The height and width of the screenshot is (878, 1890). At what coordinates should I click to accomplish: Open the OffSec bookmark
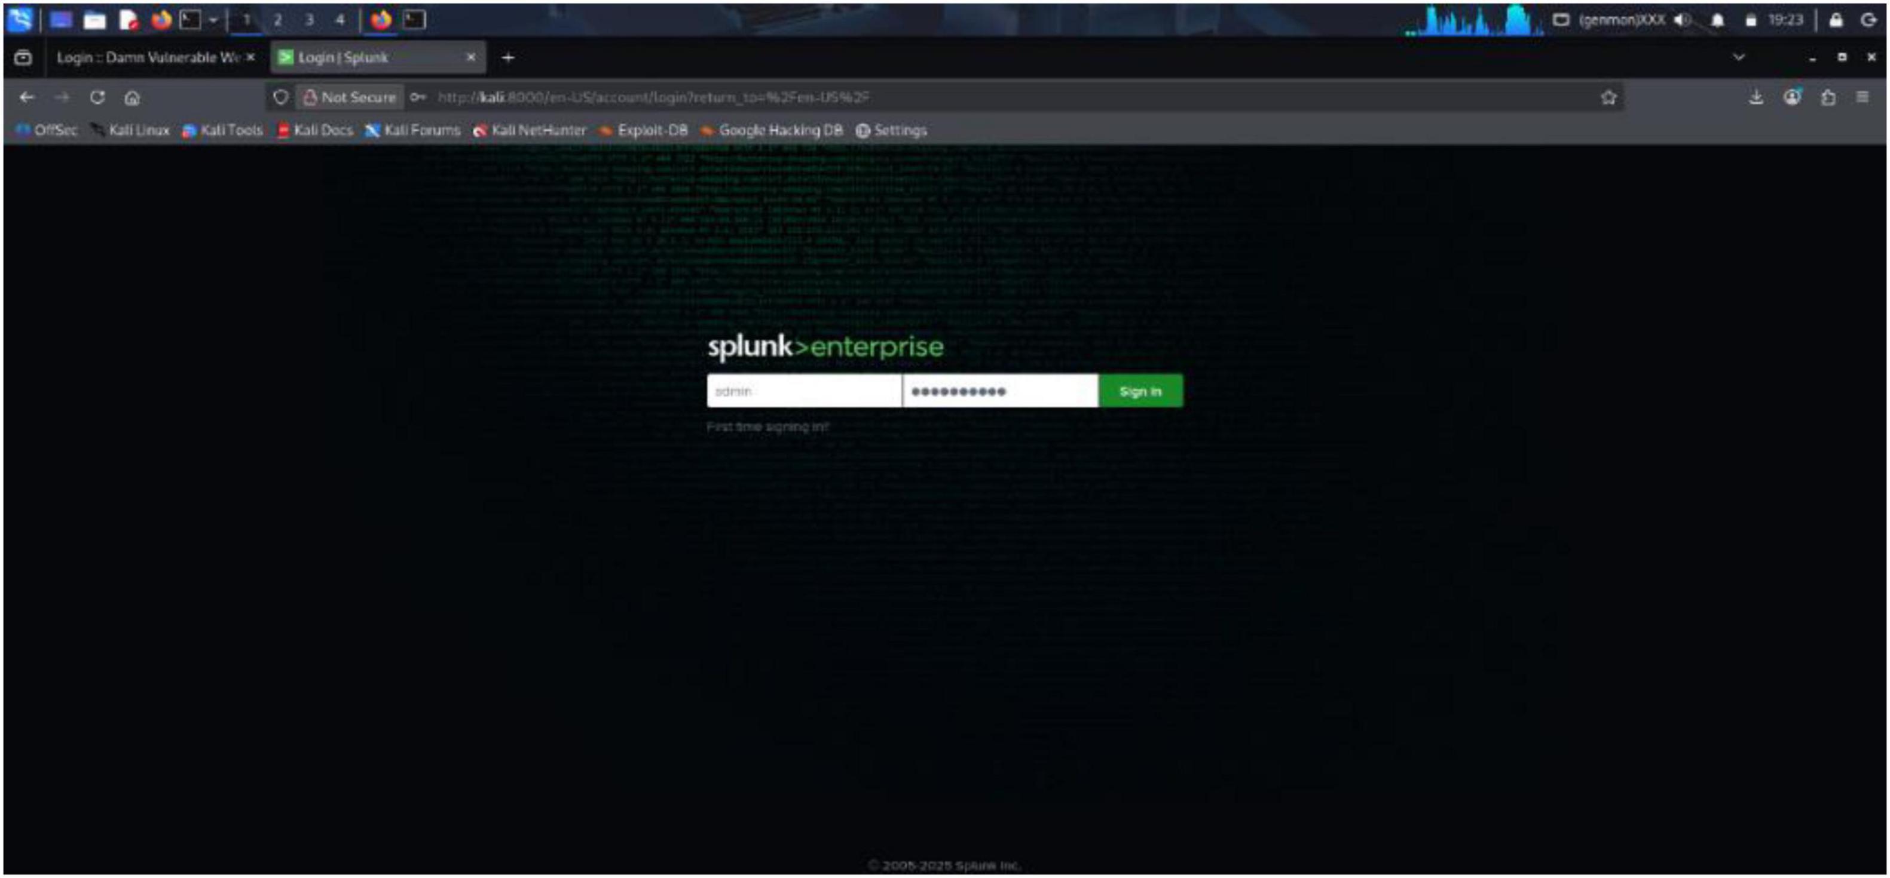pos(46,130)
